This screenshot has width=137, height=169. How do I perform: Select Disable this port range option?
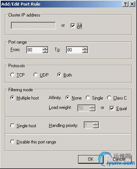(x=12, y=142)
